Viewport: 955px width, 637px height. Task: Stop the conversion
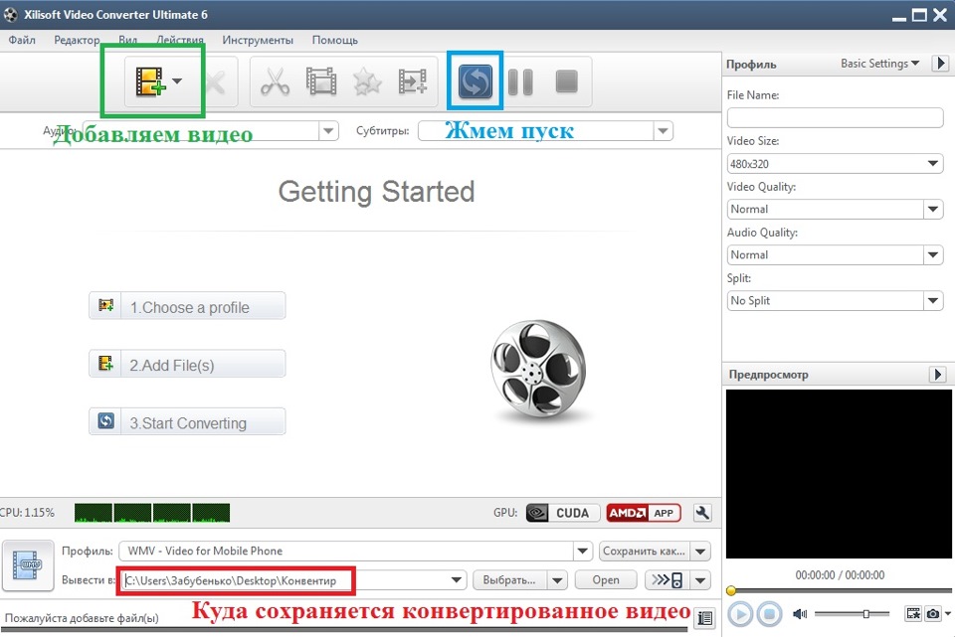click(x=566, y=81)
